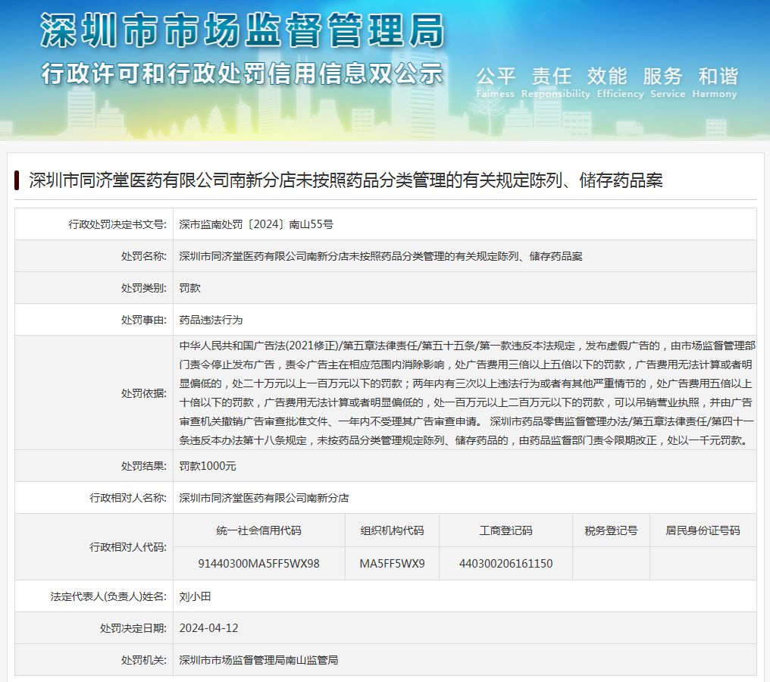Screen dimensions: 770x682
Task: Select the registration number 440300206161150
Action: click(x=506, y=564)
